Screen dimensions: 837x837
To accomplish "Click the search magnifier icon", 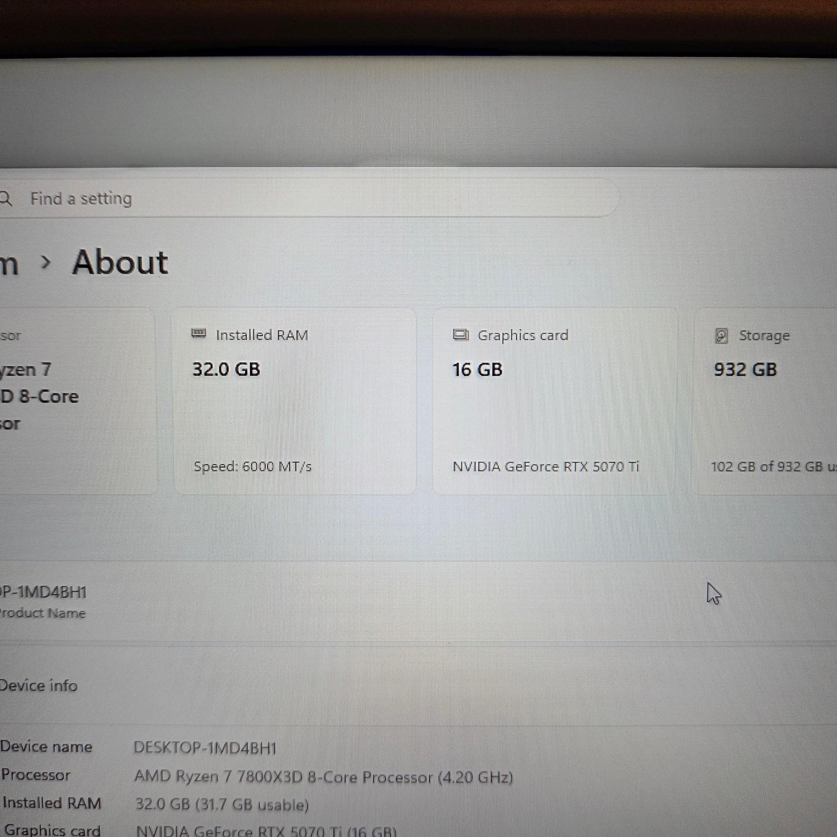I will click(x=6, y=199).
